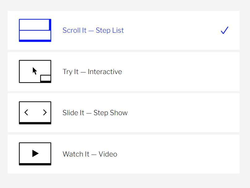Select the Slide It step show icon
The width and height of the screenshot is (250, 188).
[35, 112]
